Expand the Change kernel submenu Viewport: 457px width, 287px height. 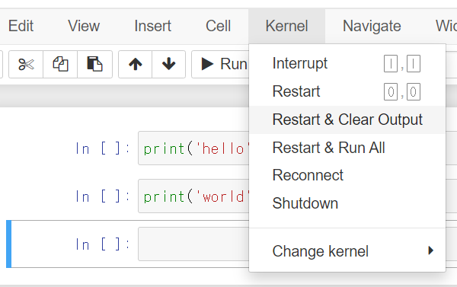[347, 251]
